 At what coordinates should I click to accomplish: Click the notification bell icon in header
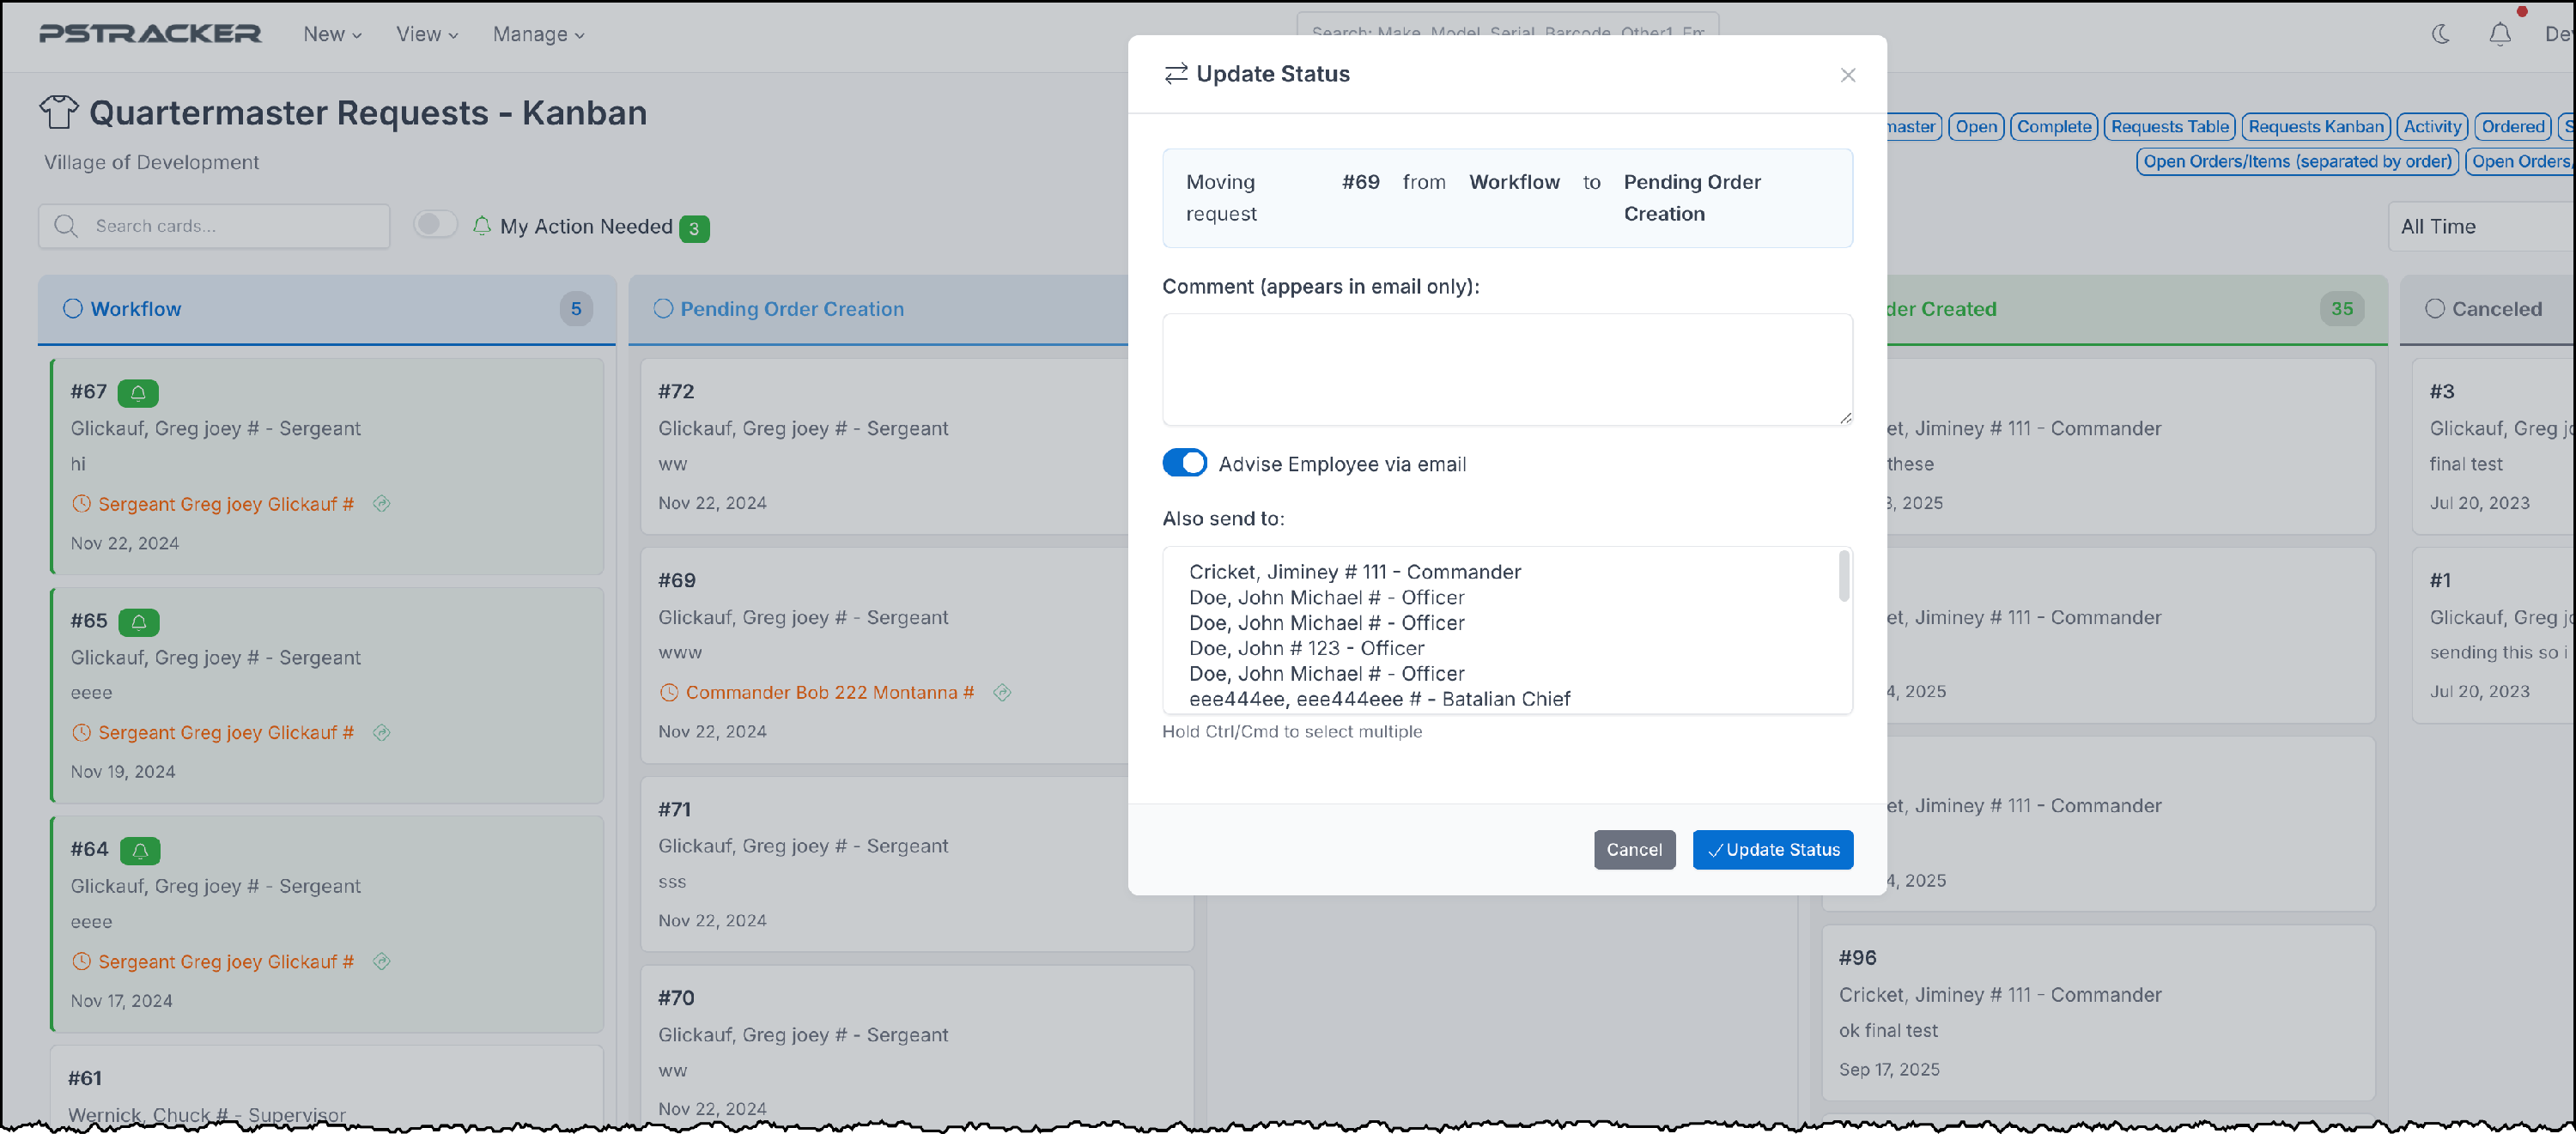coord(2499,35)
